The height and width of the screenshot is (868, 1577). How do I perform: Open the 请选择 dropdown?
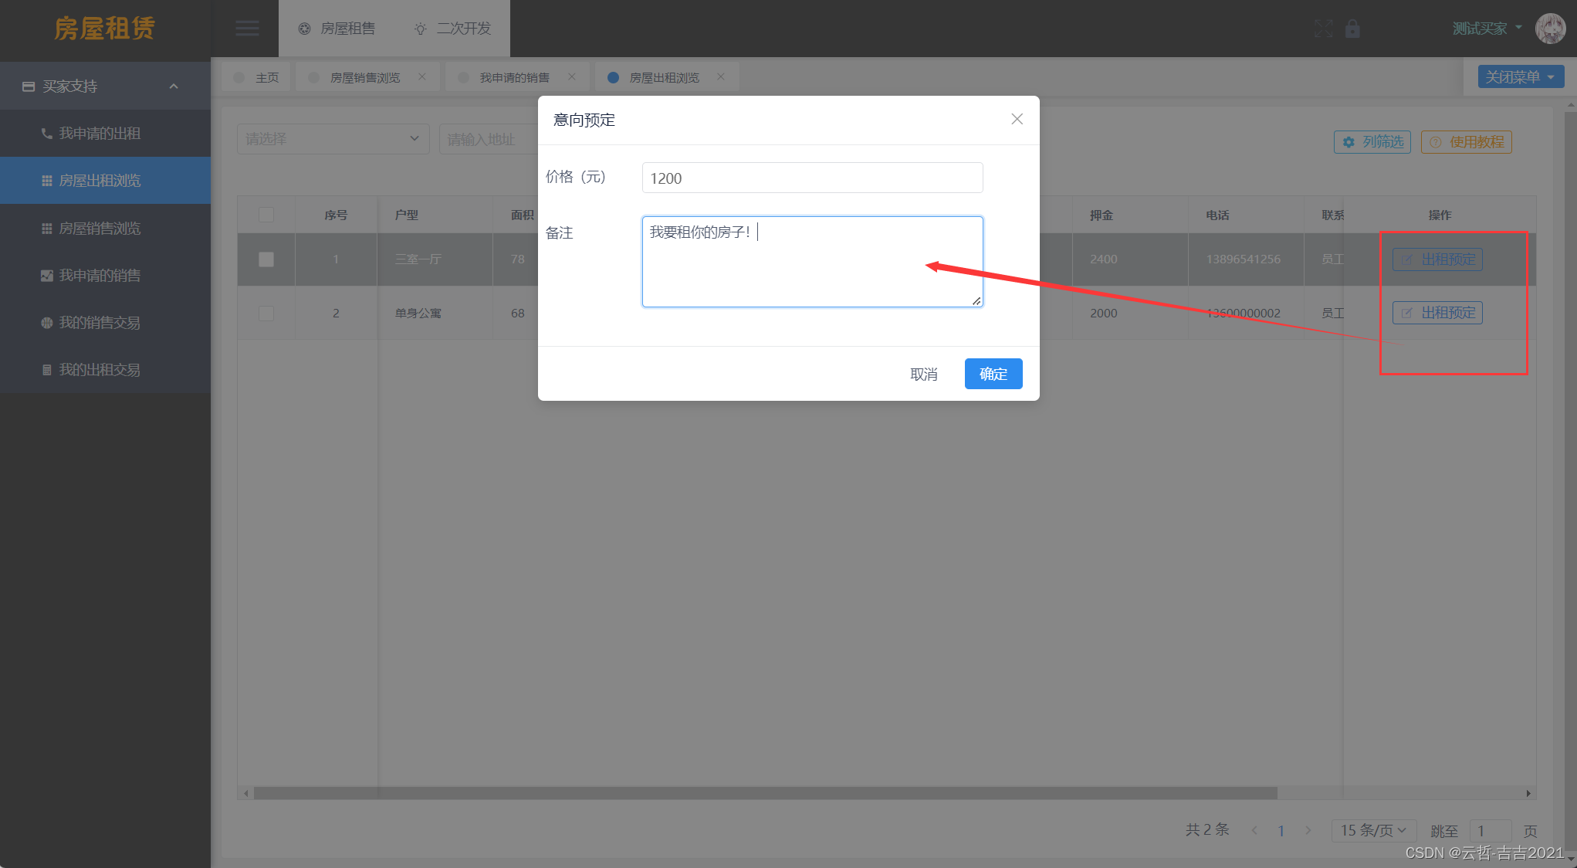click(333, 139)
